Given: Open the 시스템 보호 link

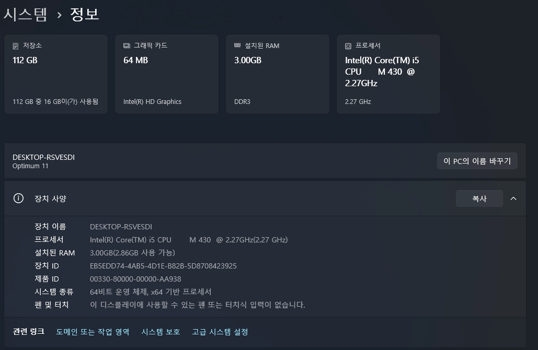Looking at the screenshot, I should tap(161, 332).
